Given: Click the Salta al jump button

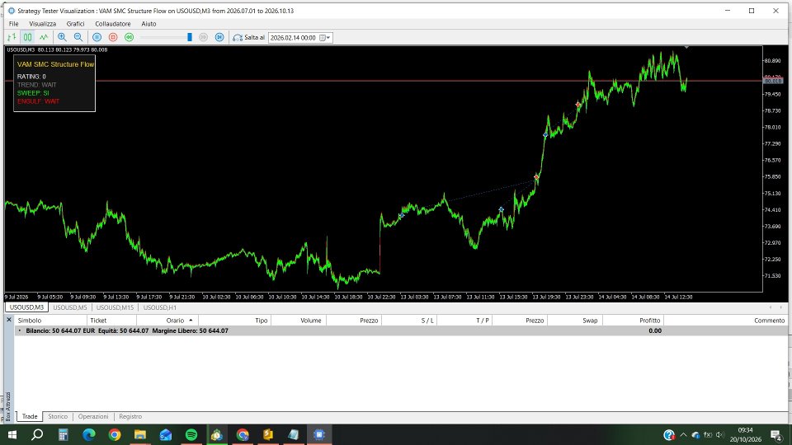Looking at the screenshot, I should pyautogui.click(x=248, y=37).
